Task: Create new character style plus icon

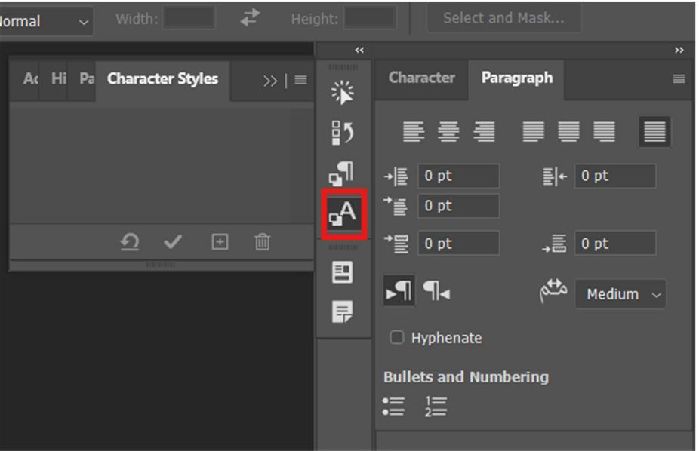Action: 220,242
